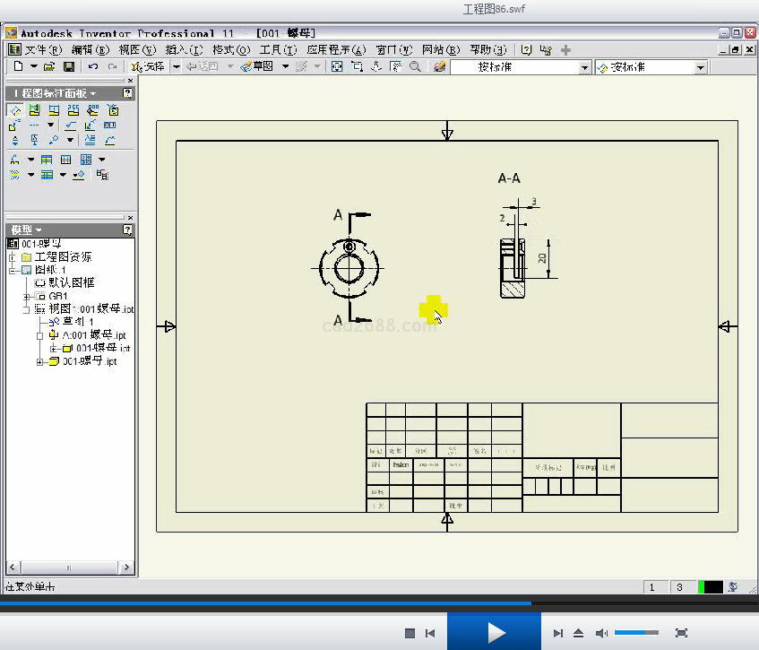The height and width of the screenshot is (650, 759).
Task: Select the Zoom All tool icon
Action: tap(337, 66)
